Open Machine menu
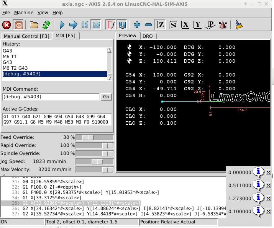The image size is (274, 228). [x=24, y=13]
